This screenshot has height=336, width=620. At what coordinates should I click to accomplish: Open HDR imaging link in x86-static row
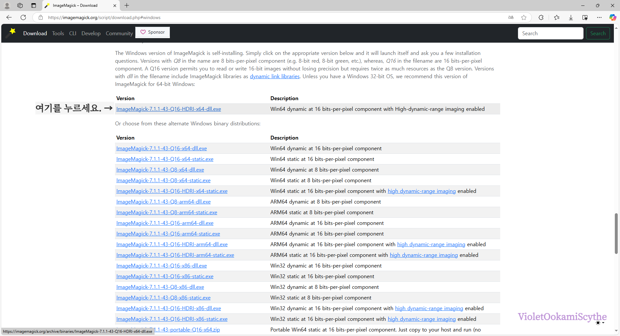pos(422,319)
